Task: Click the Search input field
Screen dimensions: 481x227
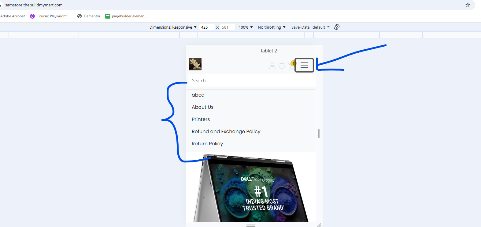Action: (x=252, y=81)
